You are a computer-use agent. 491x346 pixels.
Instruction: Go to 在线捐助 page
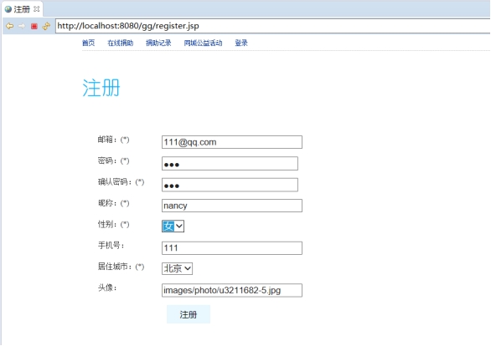121,43
